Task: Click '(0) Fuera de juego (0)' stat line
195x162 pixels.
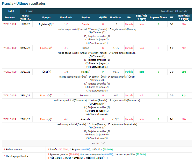Action: (97, 135)
